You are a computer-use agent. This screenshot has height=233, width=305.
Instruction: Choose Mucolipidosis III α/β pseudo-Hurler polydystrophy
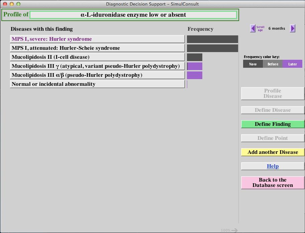click(x=97, y=75)
